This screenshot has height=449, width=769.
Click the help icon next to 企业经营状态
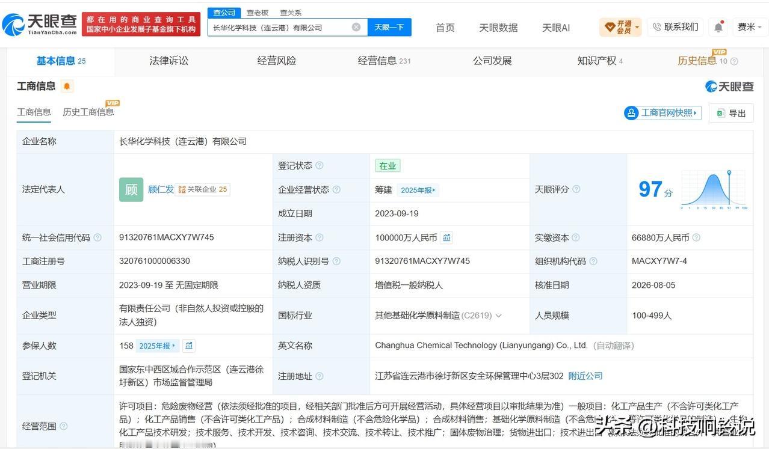point(336,189)
